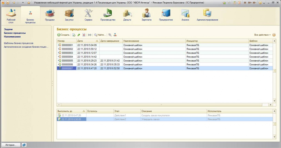Viewport: 281px width, 148px height.
Task: Click the История... button
Action: (x=11, y=145)
